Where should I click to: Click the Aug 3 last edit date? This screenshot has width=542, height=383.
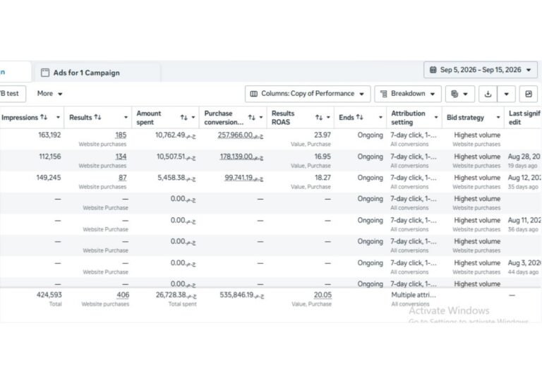tap(524, 263)
